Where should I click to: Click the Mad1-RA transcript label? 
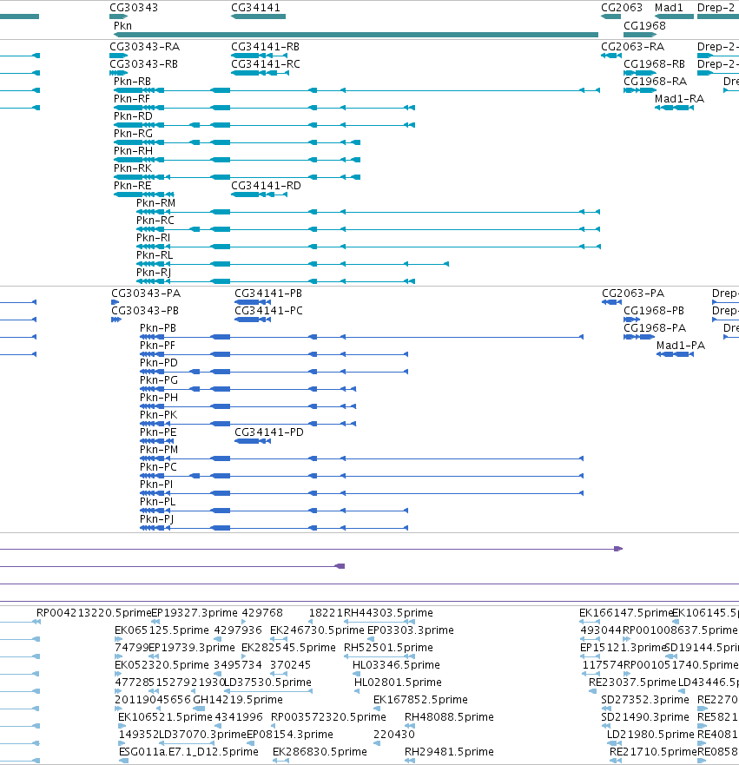click(x=679, y=99)
